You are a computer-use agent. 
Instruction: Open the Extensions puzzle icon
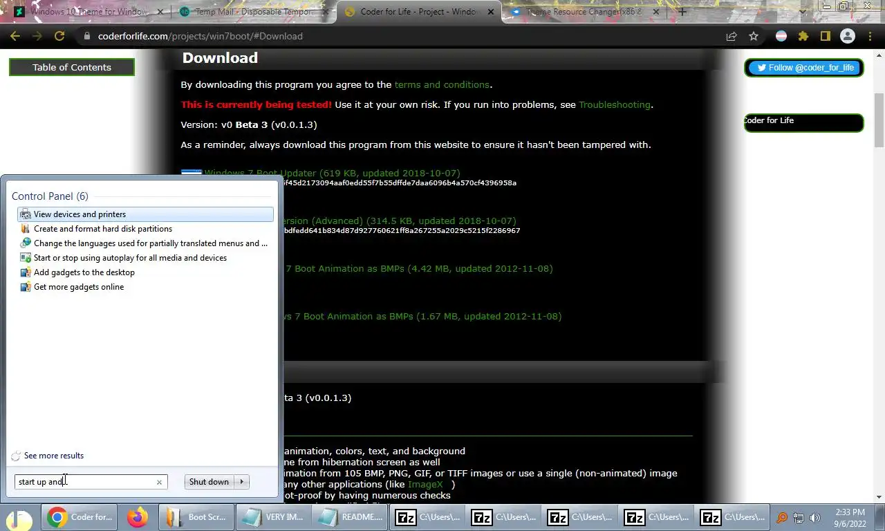coord(803,36)
